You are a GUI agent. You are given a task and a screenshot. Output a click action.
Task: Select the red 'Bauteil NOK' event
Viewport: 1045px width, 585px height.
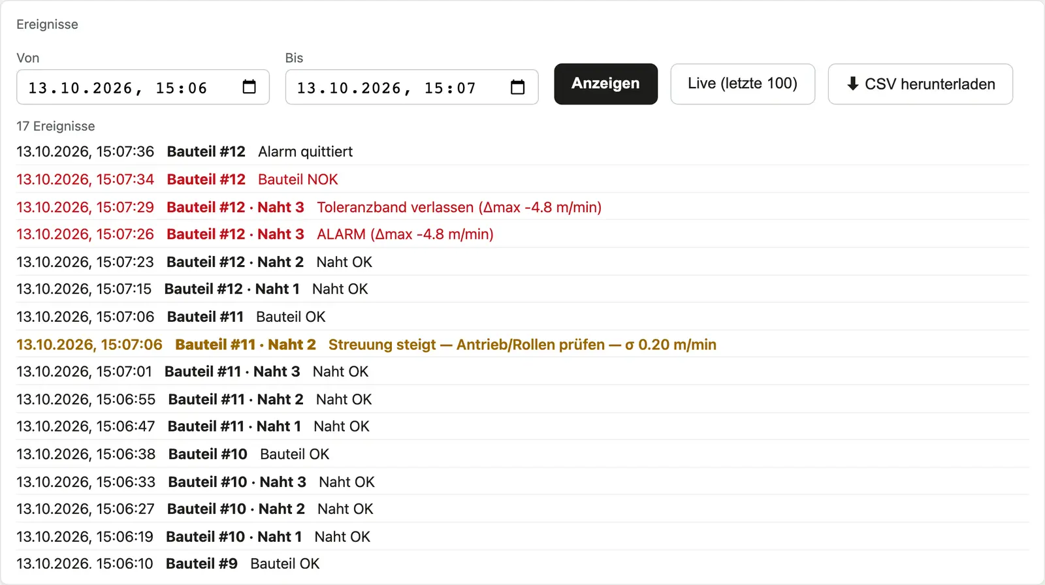298,180
